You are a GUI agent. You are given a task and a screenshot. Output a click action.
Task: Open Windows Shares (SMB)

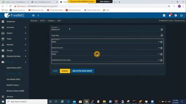15,91
